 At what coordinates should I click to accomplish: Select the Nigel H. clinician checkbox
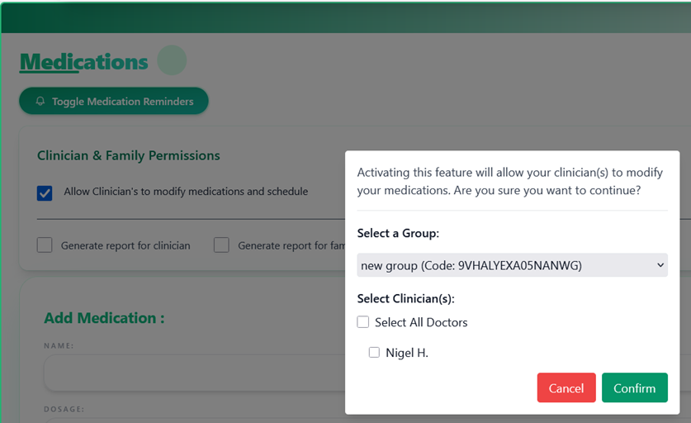[374, 353]
